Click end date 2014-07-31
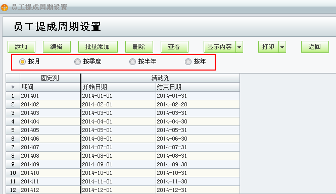 (x=198, y=147)
